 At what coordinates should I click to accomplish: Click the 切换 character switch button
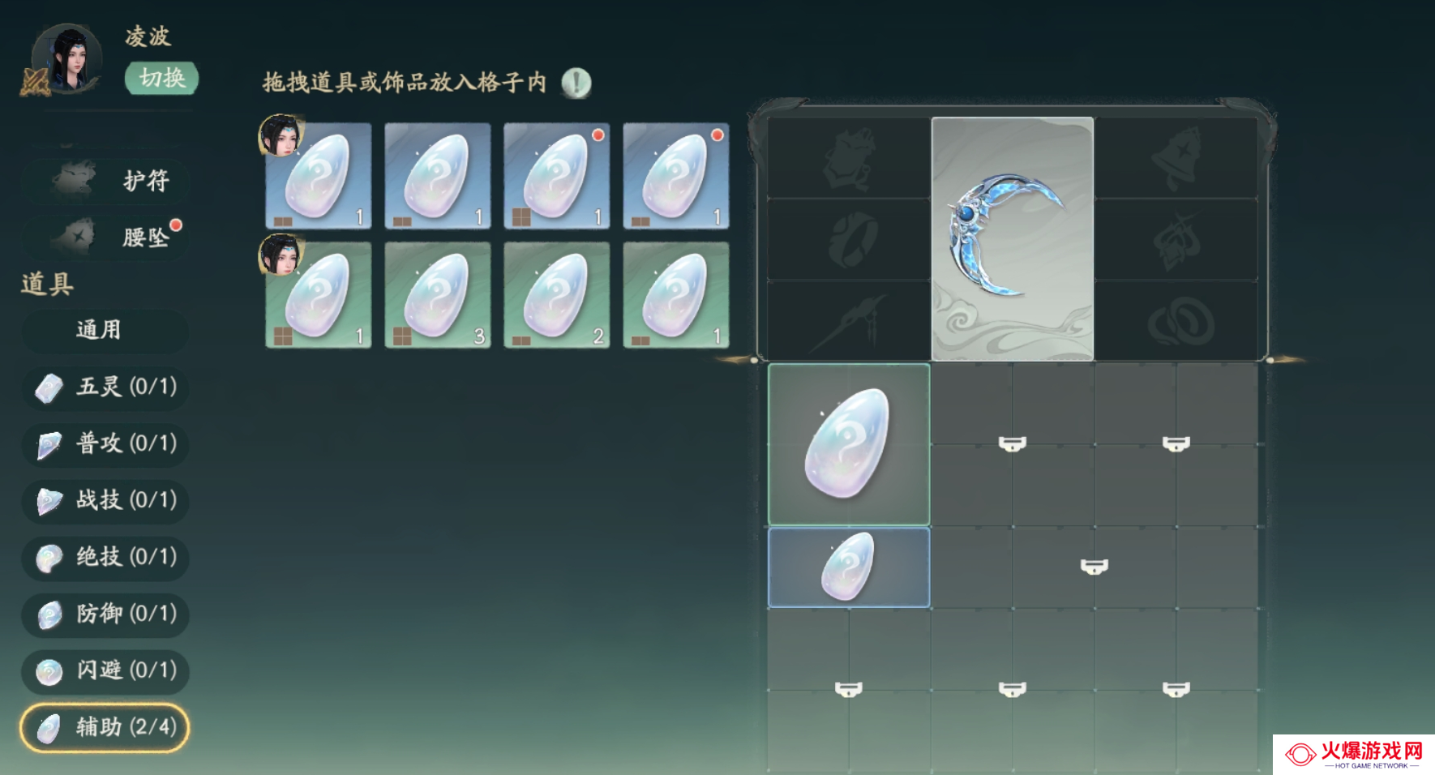pyautogui.click(x=161, y=78)
